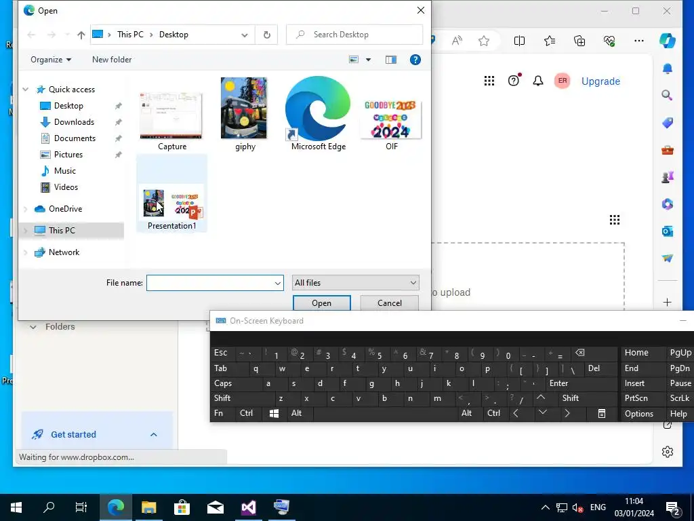Select the giphy image file
This screenshot has height=521, width=694.
[244, 114]
